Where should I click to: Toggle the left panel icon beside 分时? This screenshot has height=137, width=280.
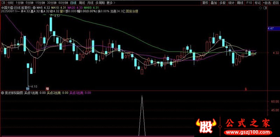pos(4,3)
